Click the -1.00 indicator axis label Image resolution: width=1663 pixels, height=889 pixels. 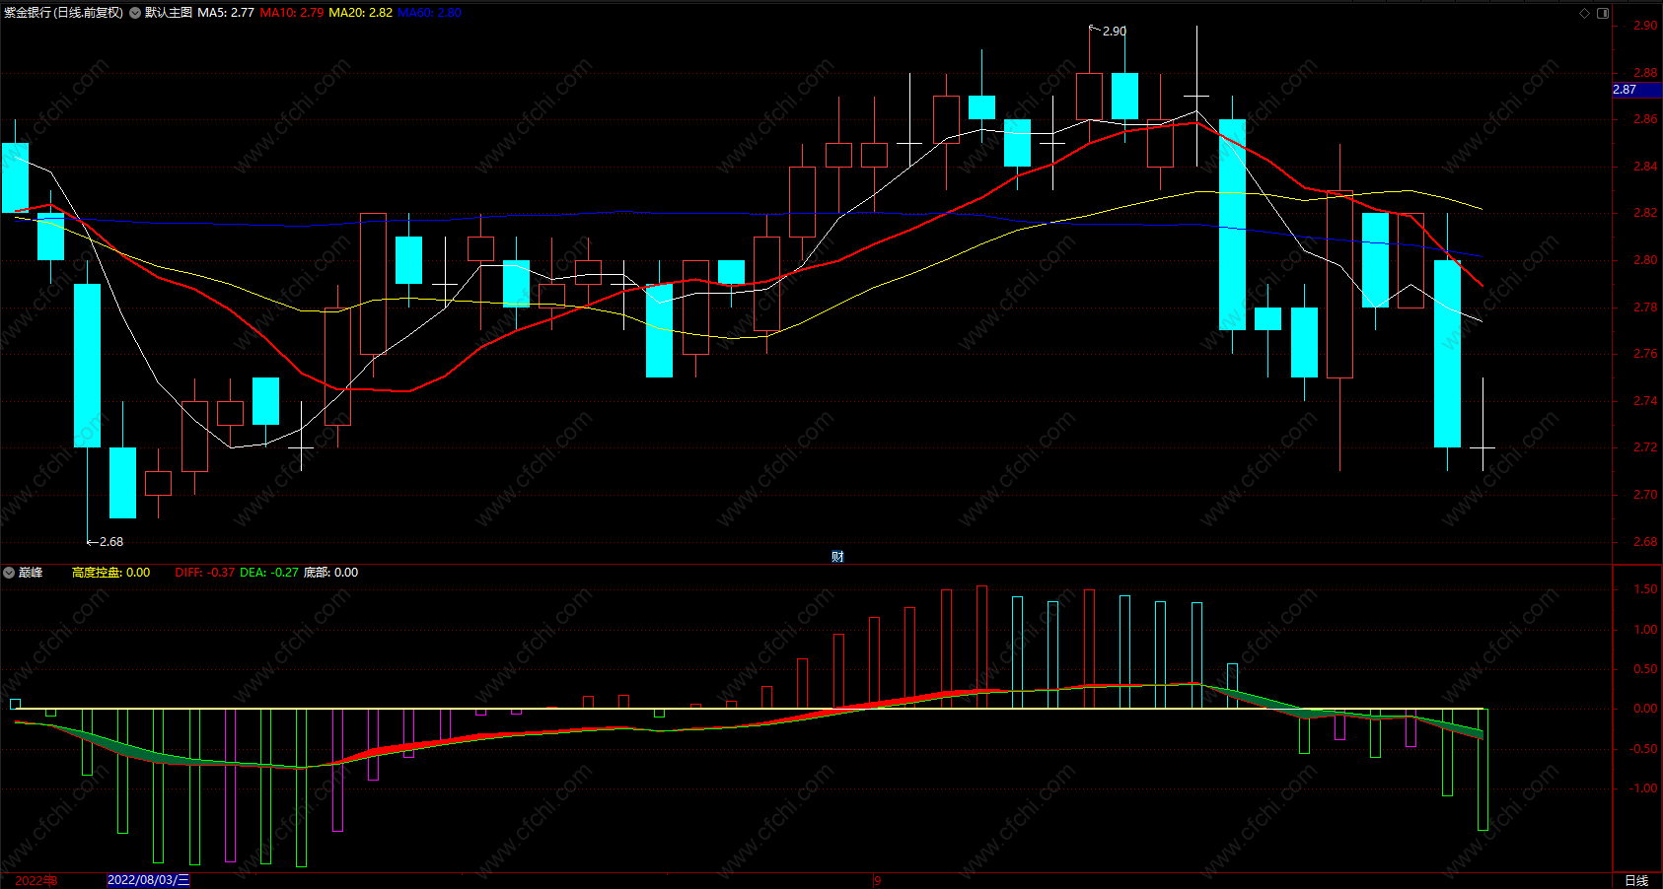pos(1643,788)
